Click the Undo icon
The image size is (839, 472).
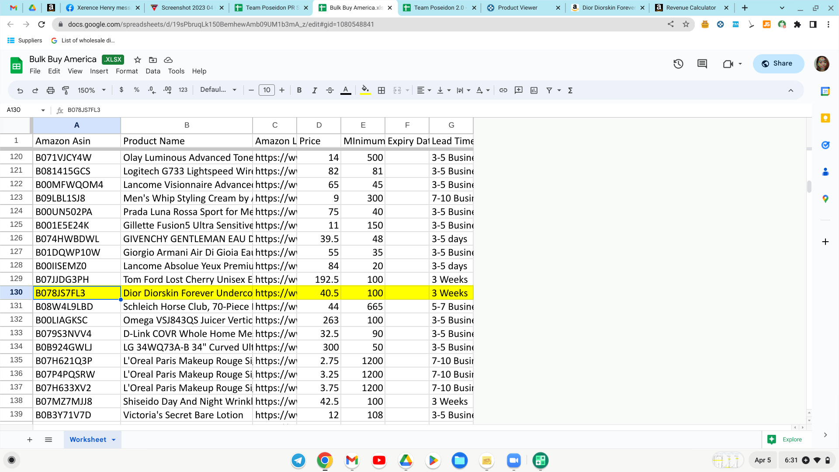20,90
